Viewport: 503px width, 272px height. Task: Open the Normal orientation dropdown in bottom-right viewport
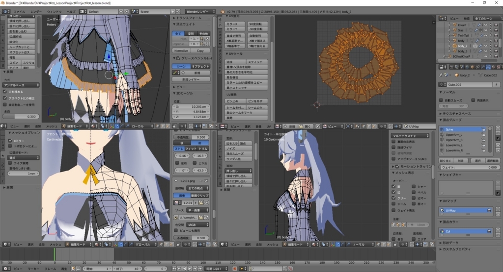point(363,244)
